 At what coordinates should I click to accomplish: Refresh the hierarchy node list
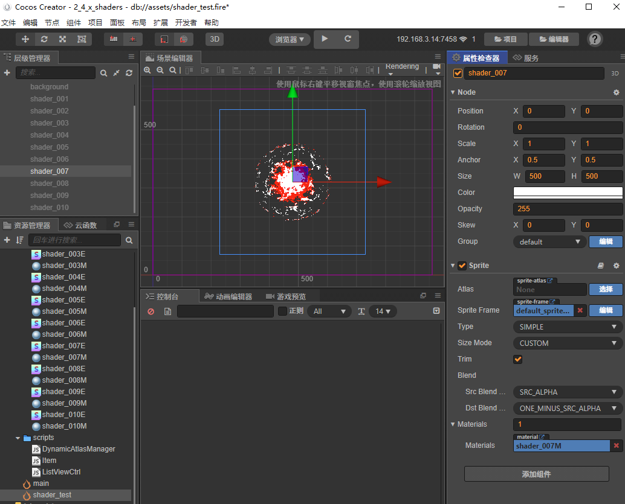(x=129, y=72)
